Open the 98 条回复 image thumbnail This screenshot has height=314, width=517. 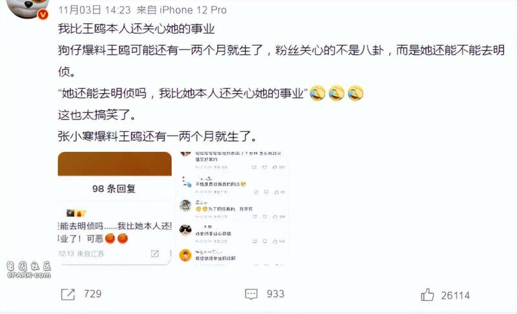pyautogui.click(x=115, y=208)
